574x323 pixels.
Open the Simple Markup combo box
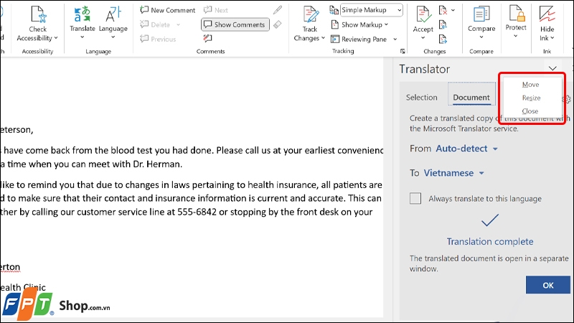[372, 10]
